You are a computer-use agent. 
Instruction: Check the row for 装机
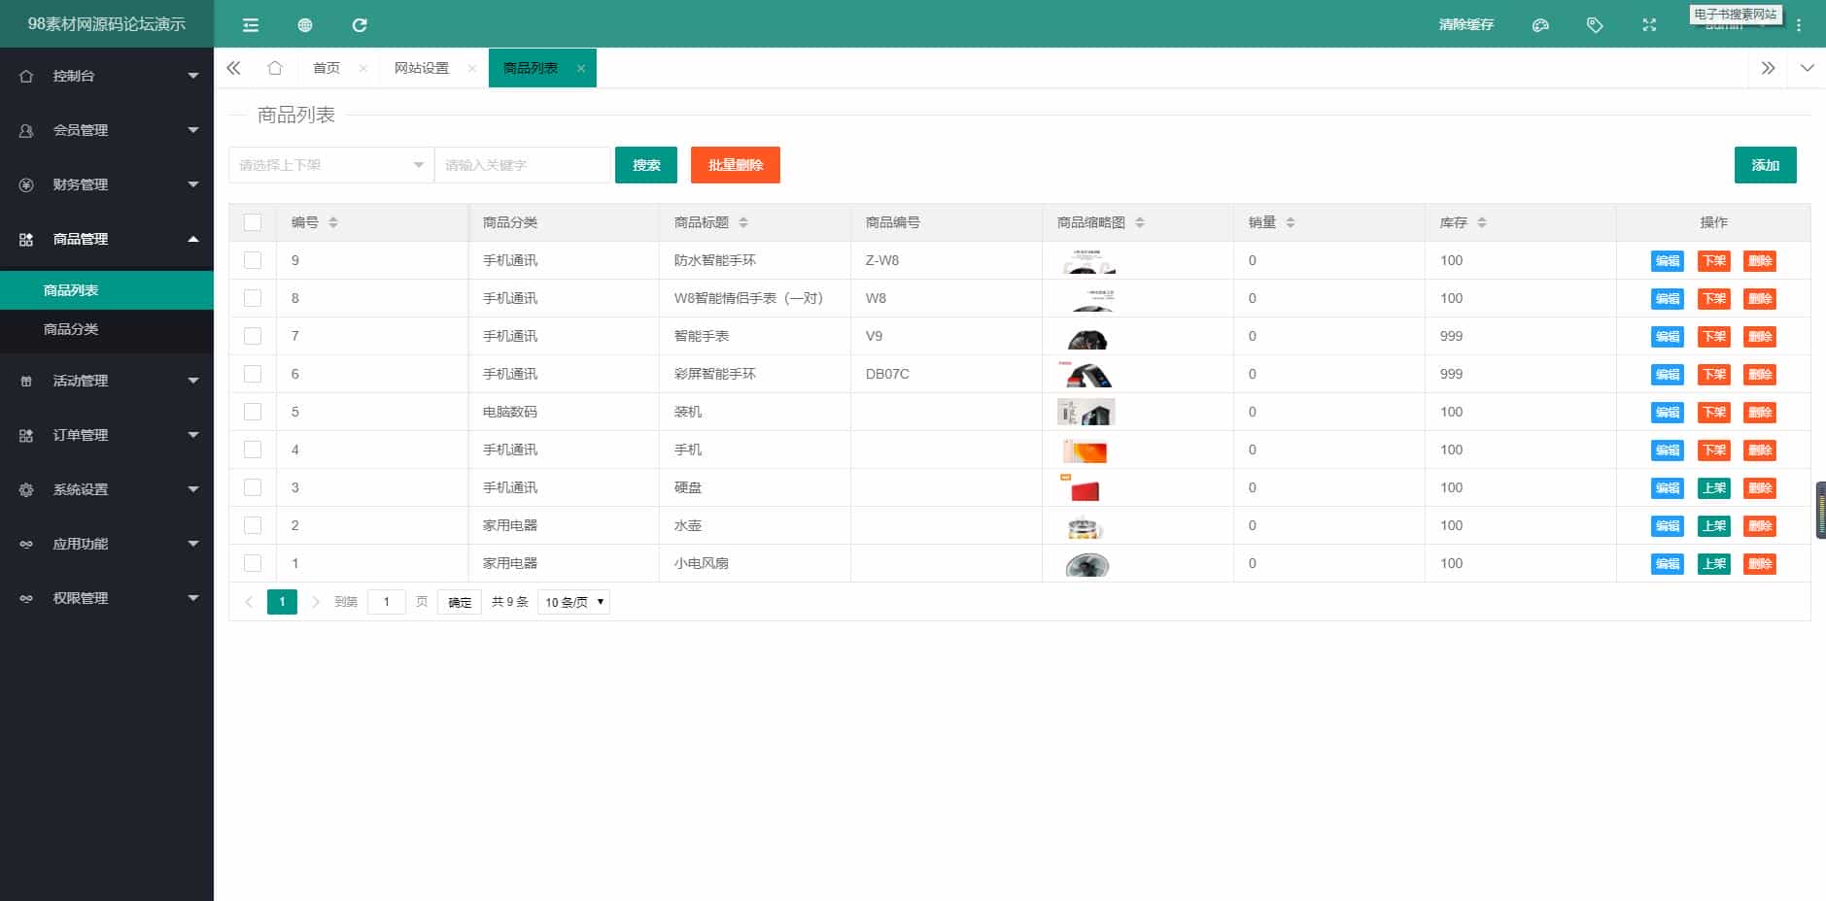coord(253,412)
